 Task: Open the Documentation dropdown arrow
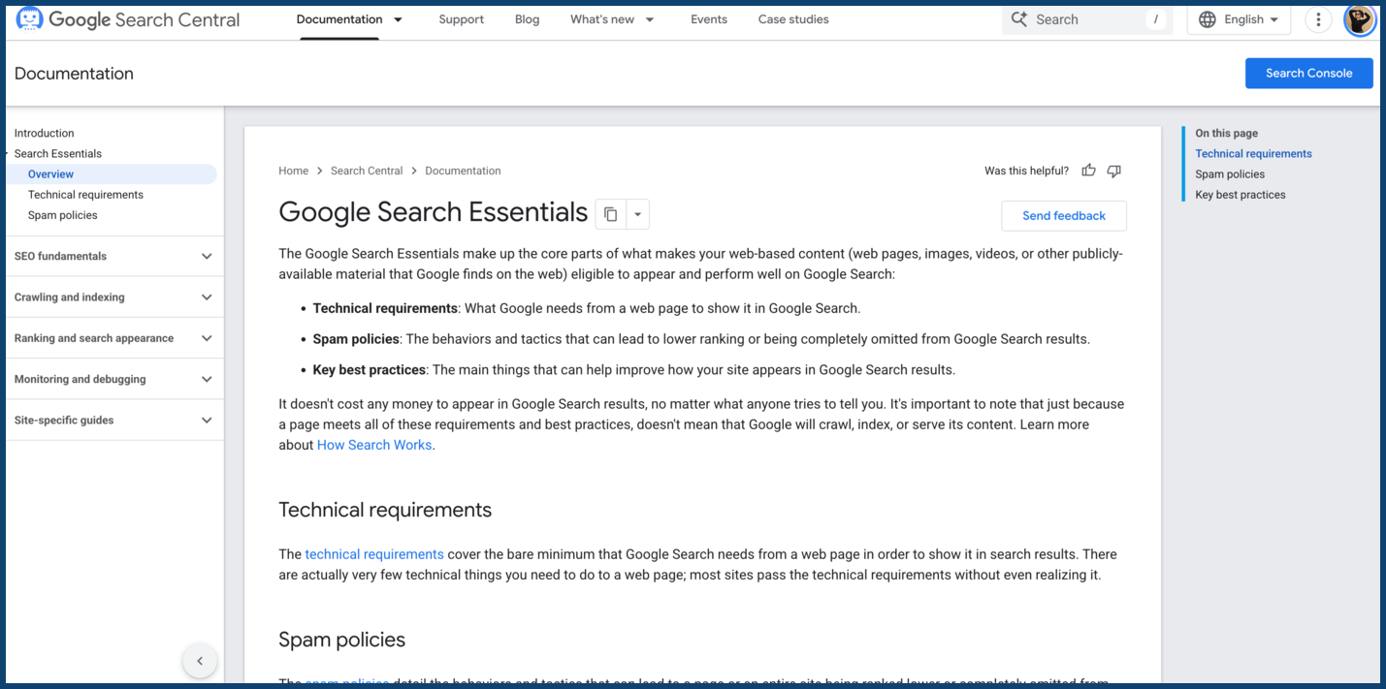398,19
